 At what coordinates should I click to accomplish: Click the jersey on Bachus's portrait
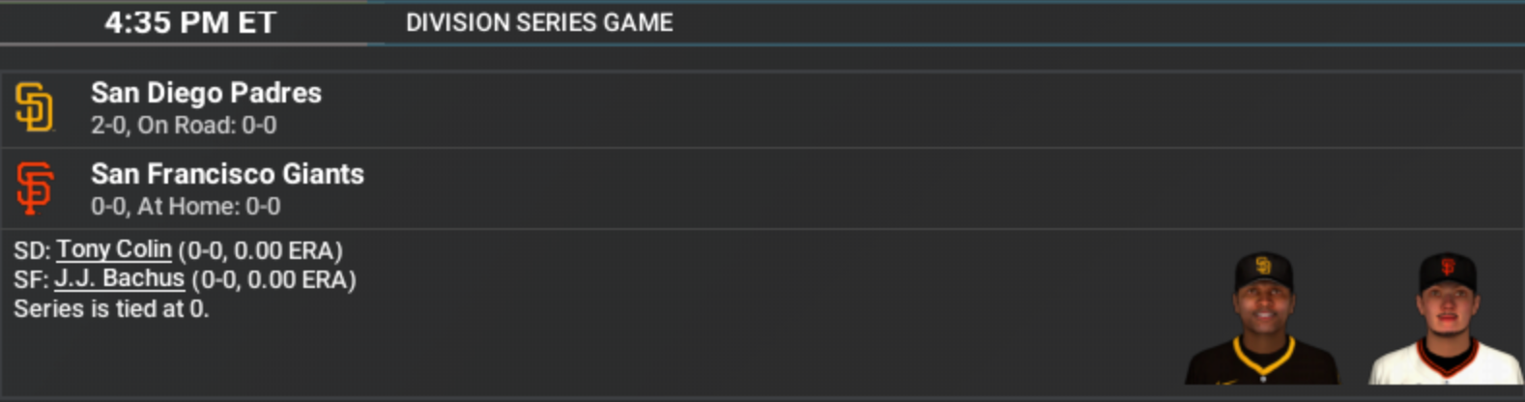(x=1447, y=365)
